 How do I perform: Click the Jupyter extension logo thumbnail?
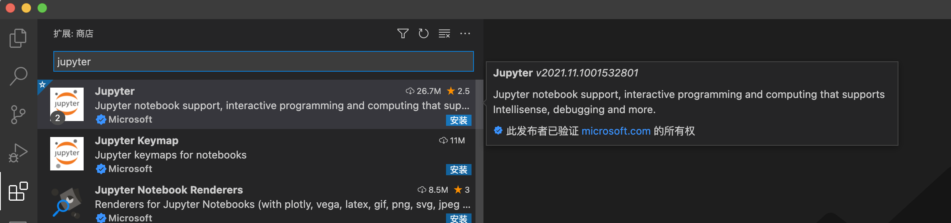(x=67, y=104)
